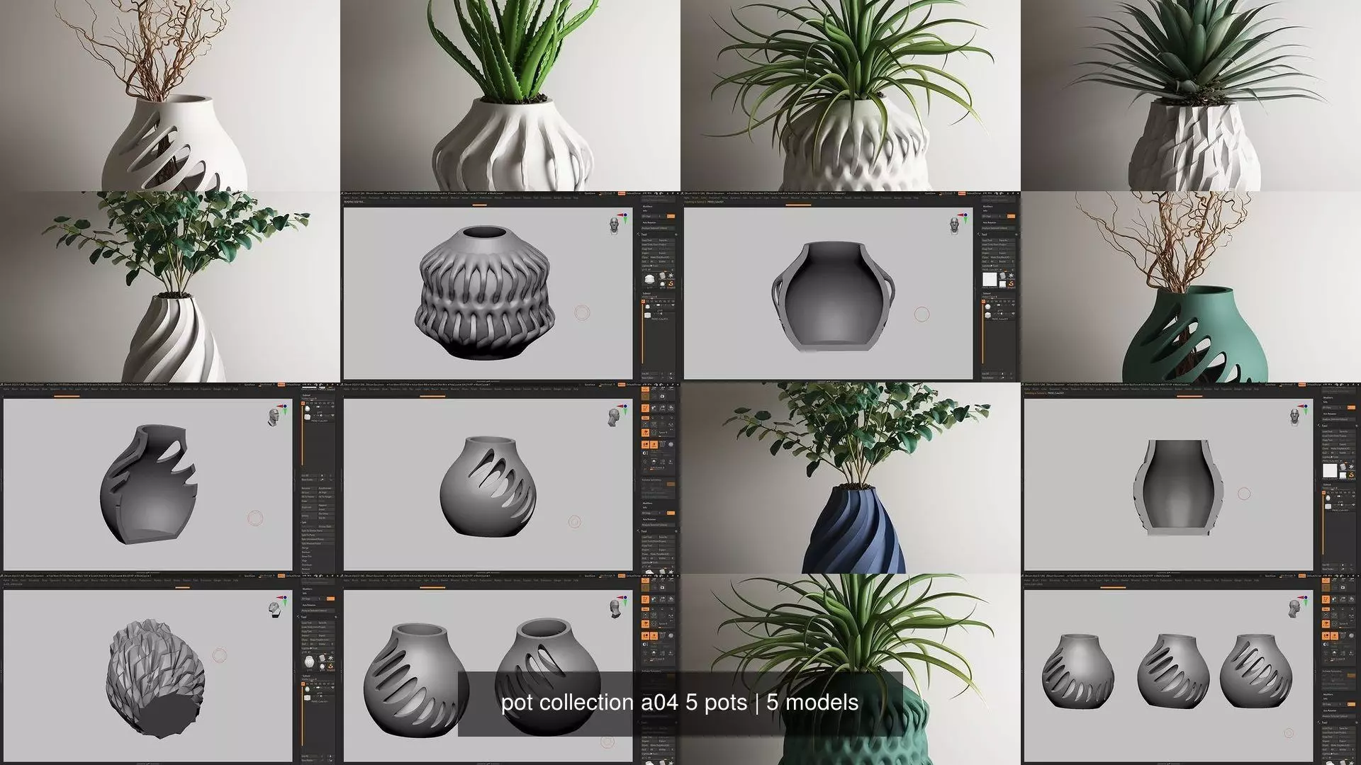Collapse the Tool palette header in woven pot screenshot
The width and height of the screenshot is (1361, 765).
644,234
